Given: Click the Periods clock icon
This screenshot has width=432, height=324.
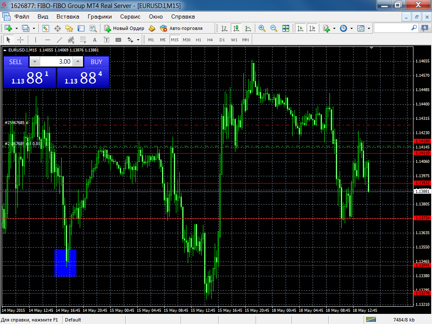Looking at the screenshot, I should click(343, 28).
